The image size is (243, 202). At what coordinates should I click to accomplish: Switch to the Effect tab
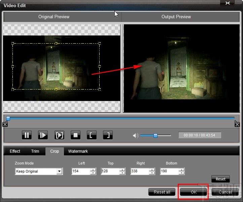[x=15, y=151]
